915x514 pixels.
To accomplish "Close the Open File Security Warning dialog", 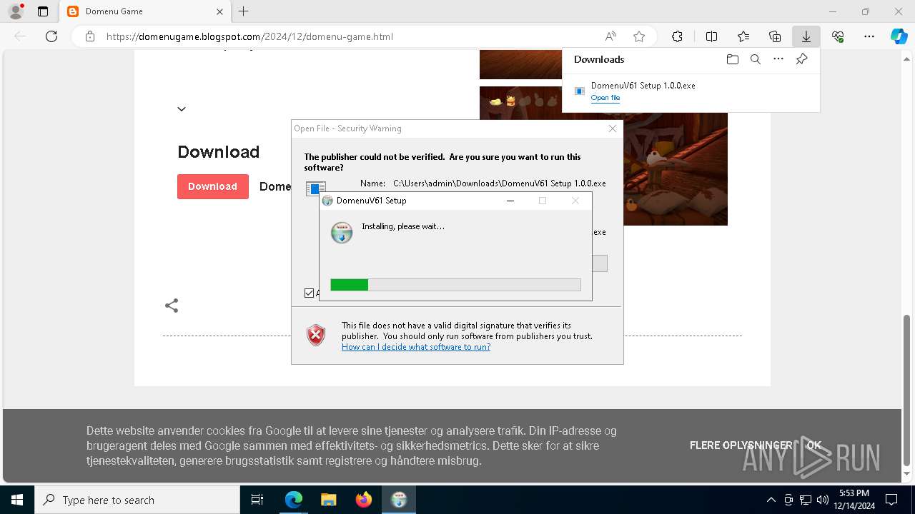I will point(613,128).
